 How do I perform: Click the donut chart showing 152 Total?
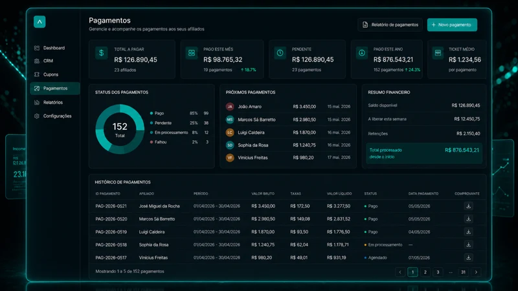pos(120,129)
